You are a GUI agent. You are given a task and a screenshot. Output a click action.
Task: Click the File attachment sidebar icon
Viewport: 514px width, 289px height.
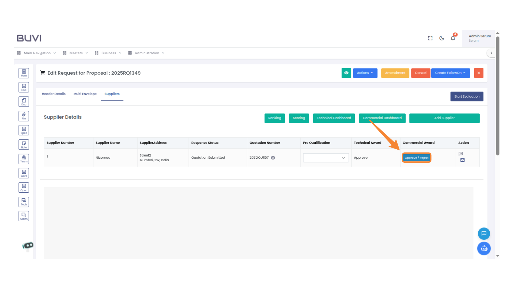[24, 116]
